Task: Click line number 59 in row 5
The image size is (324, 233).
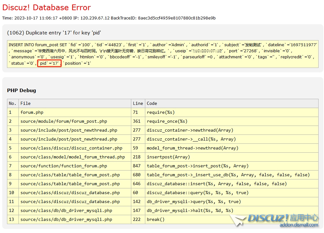Action: point(135,148)
